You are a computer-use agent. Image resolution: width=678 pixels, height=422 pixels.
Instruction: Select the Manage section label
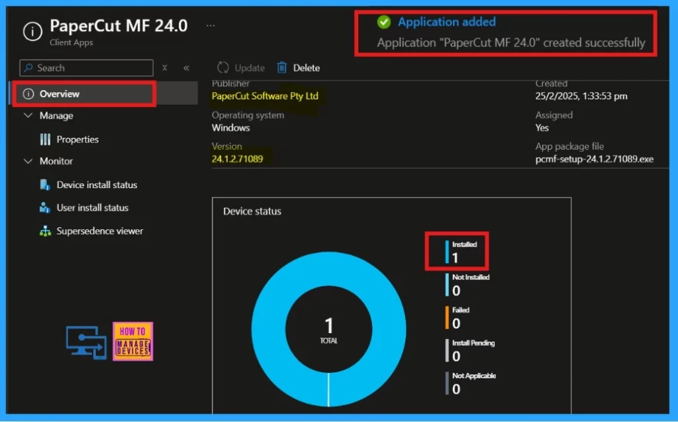pyautogui.click(x=56, y=115)
